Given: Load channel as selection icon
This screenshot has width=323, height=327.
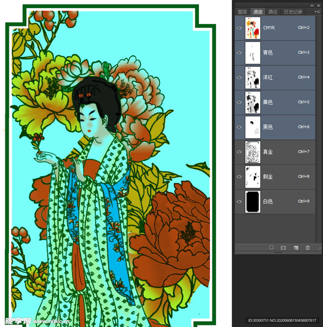Looking at the screenshot, I should (271, 248).
